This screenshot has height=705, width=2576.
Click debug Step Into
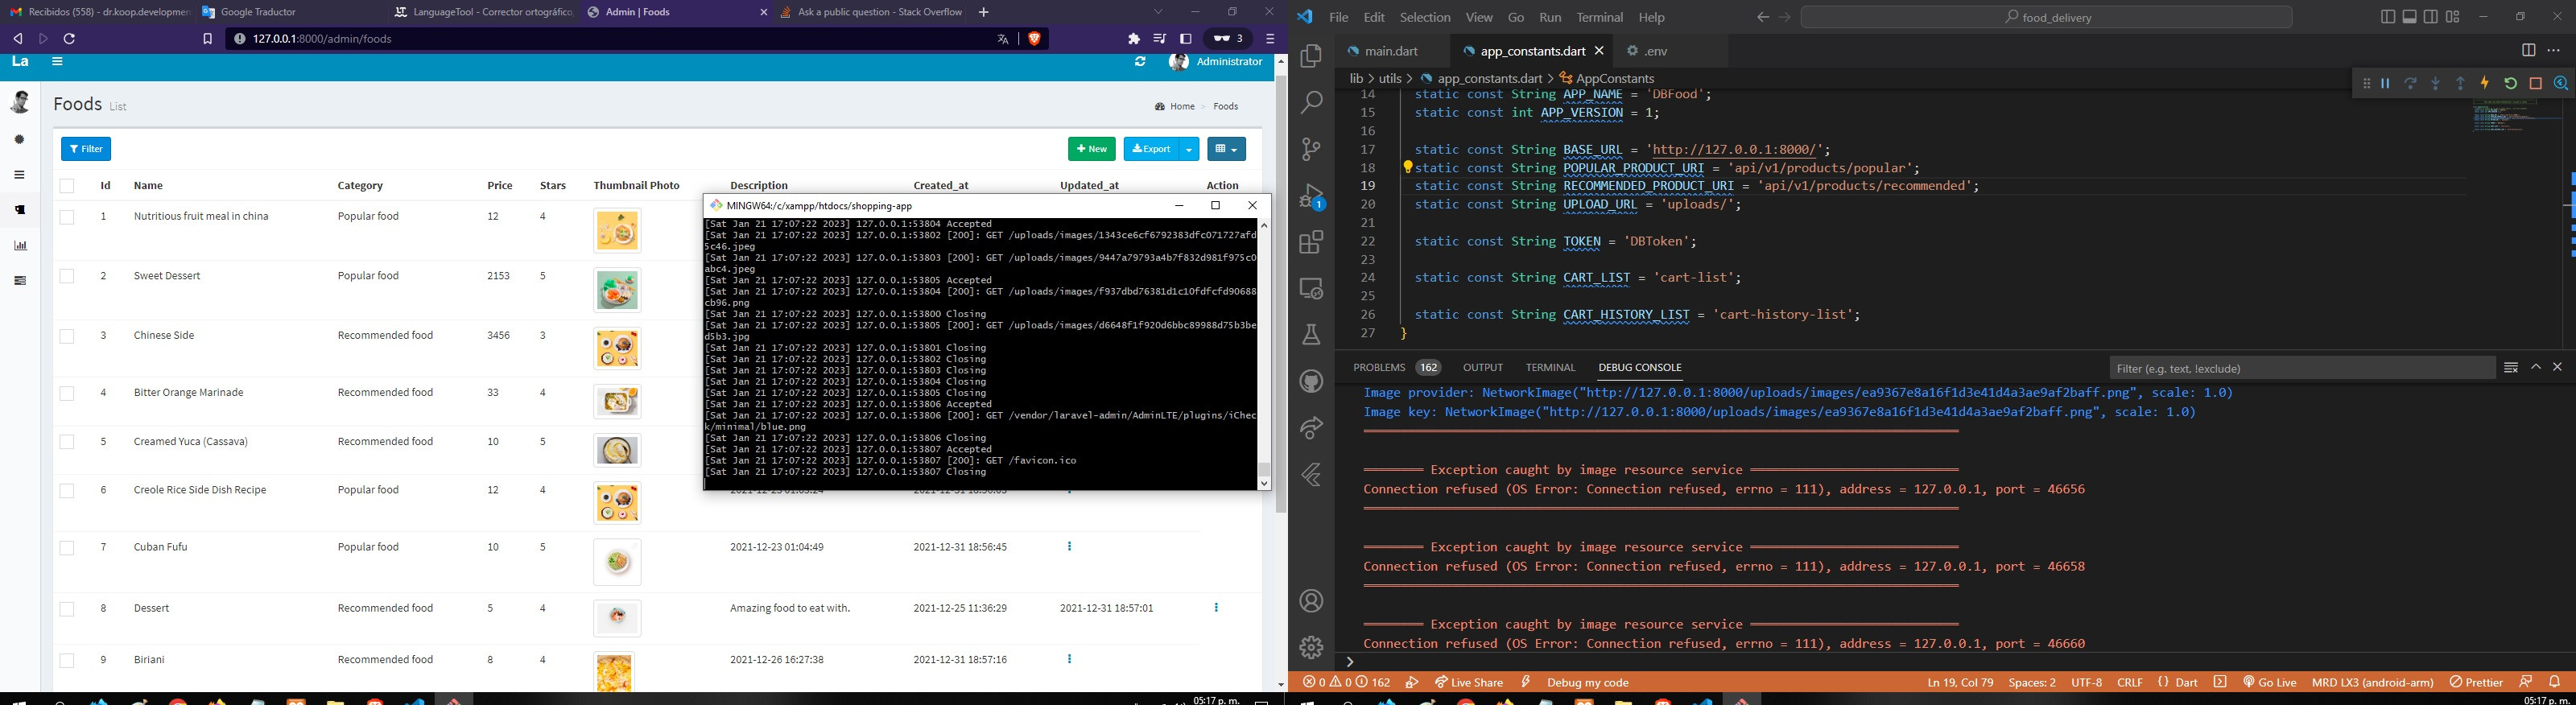tap(2435, 84)
